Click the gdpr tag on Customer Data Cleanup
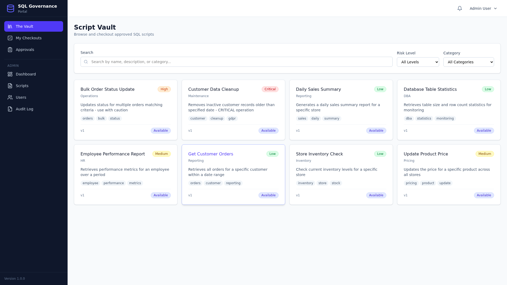This screenshot has height=285, width=507. coord(232,118)
